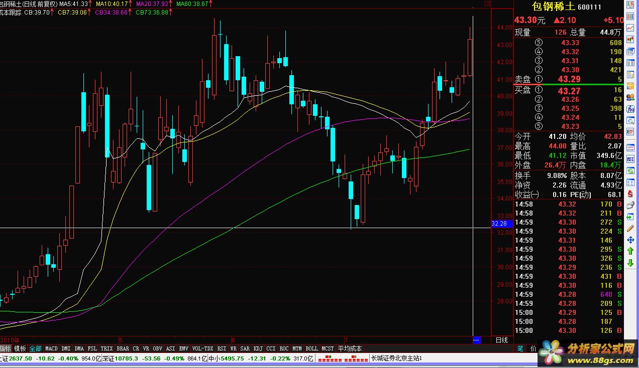Select the 全部 indicator tab
Viewport: 639px width, 368px height.
pos(35,348)
